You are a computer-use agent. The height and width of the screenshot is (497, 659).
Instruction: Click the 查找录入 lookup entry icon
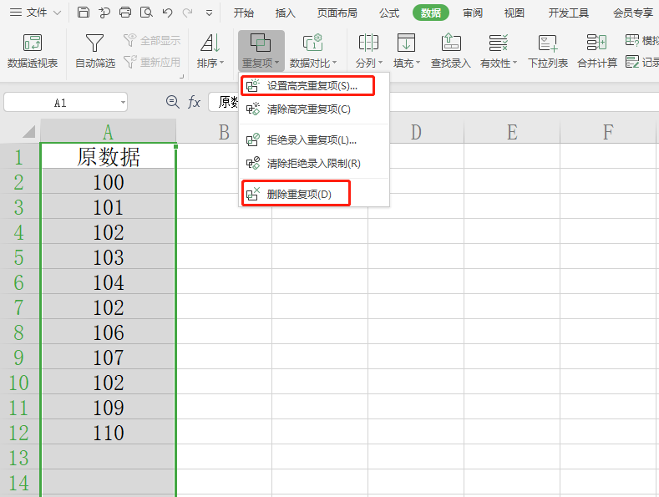click(450, 50)
